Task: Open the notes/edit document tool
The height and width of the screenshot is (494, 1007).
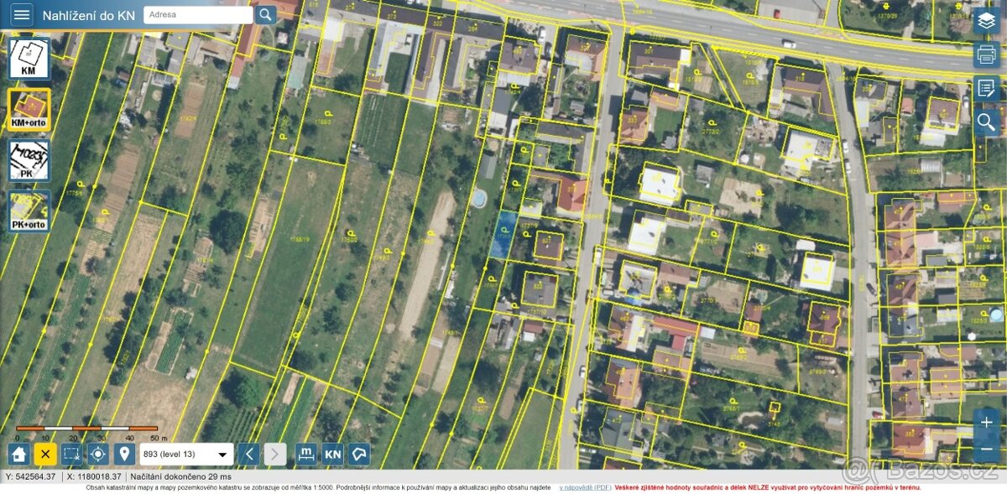Action: point(986,88)
